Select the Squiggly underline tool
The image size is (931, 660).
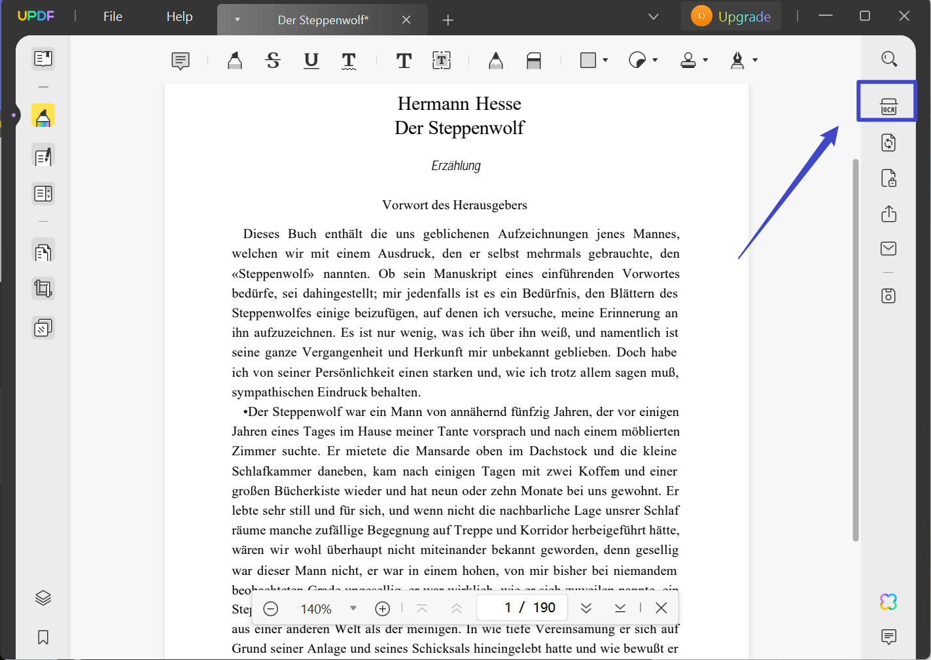point(349,61)
